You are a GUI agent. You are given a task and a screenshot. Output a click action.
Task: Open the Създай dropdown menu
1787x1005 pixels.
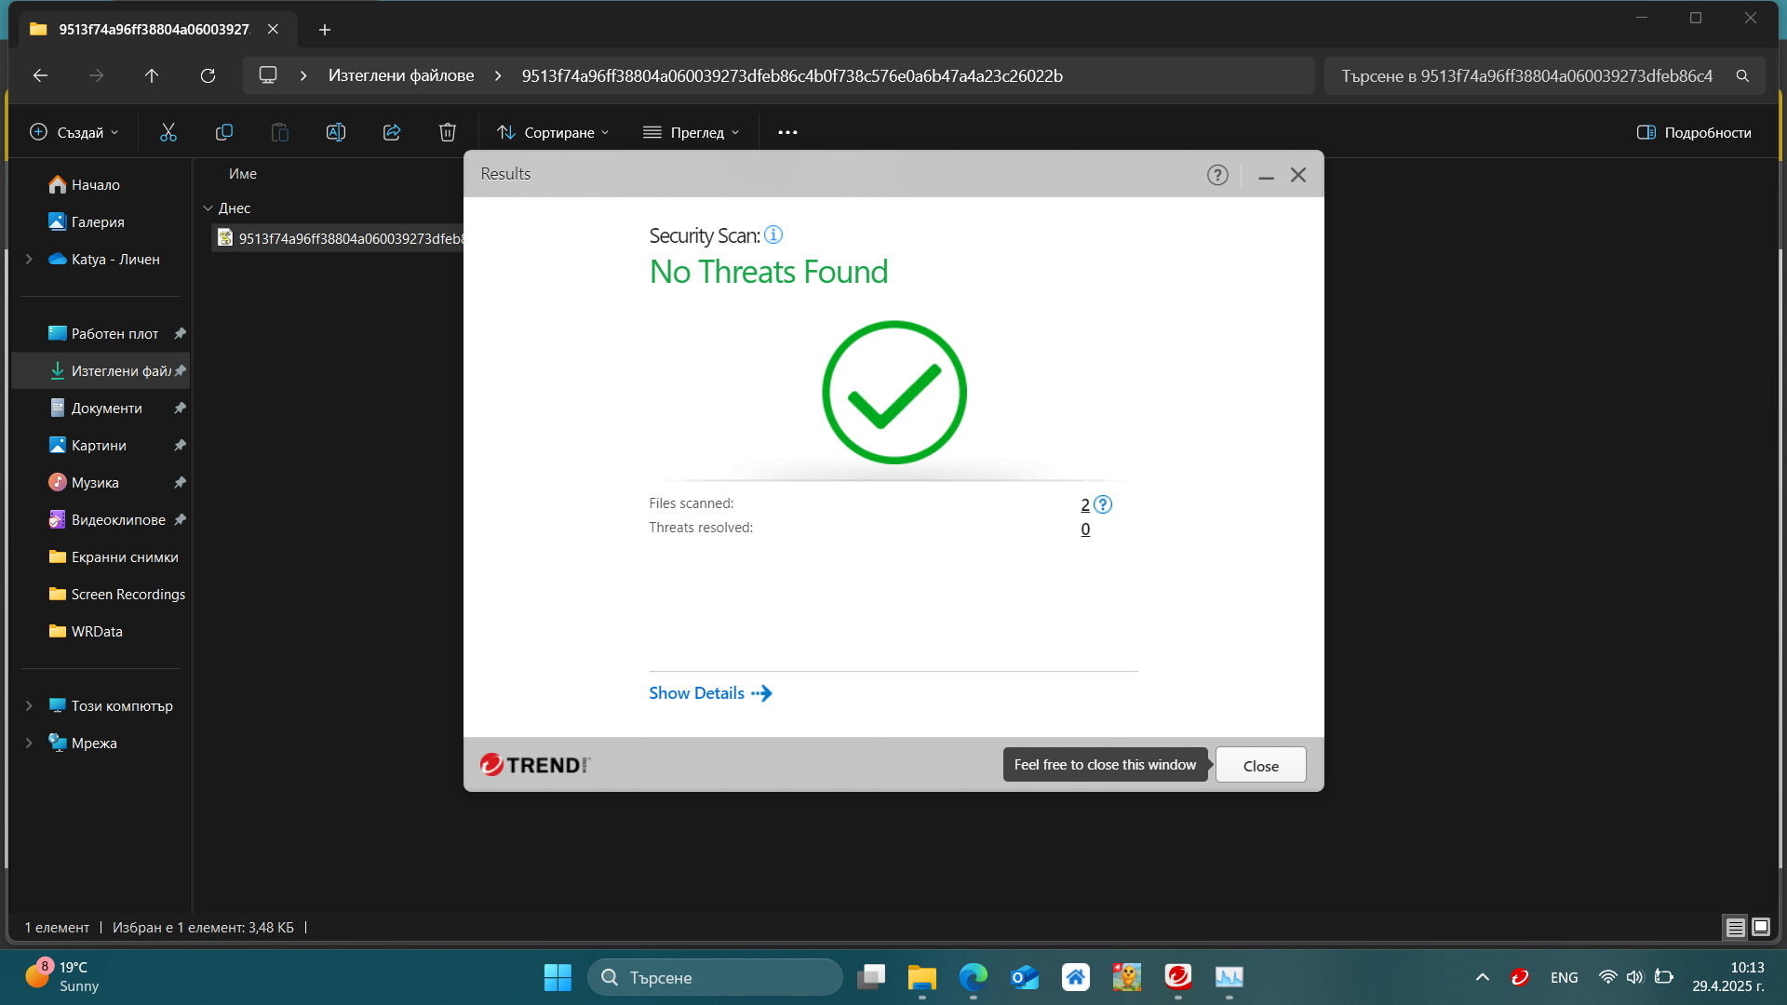tap(74, 132)
